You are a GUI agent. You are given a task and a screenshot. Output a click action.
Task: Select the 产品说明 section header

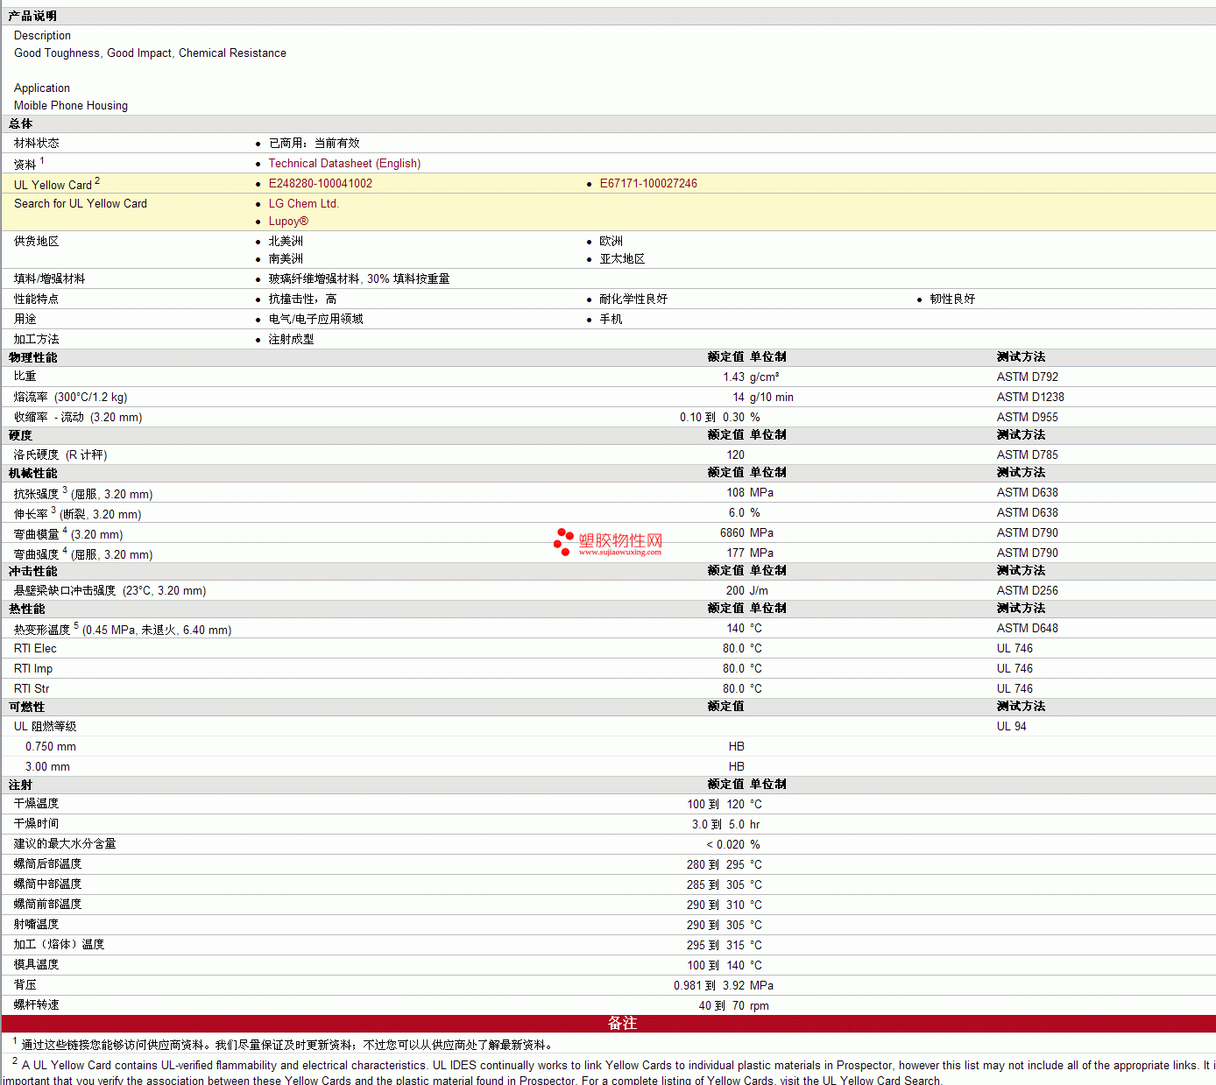point(32,17)
